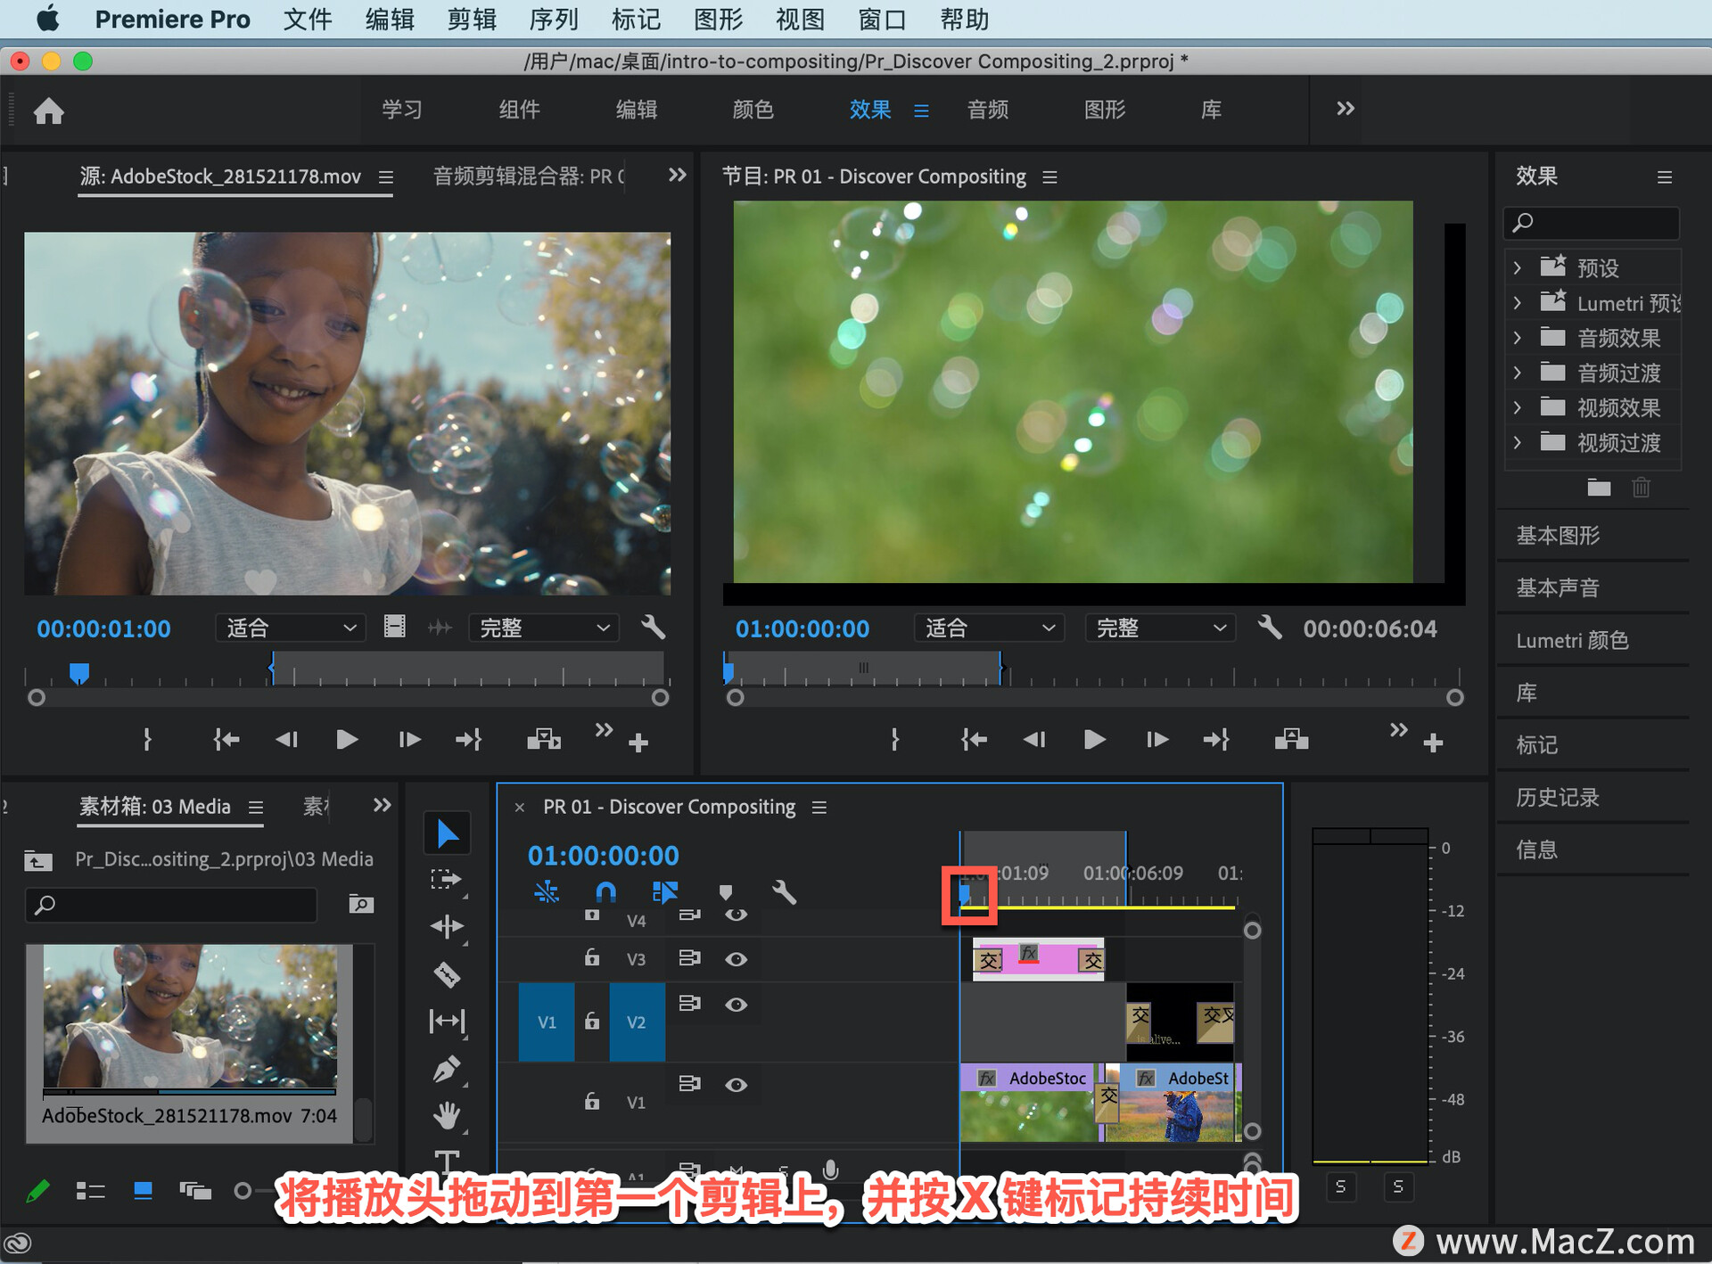
Task: Open program monitor 完整 resolution dropdown
Action: 1160,628
